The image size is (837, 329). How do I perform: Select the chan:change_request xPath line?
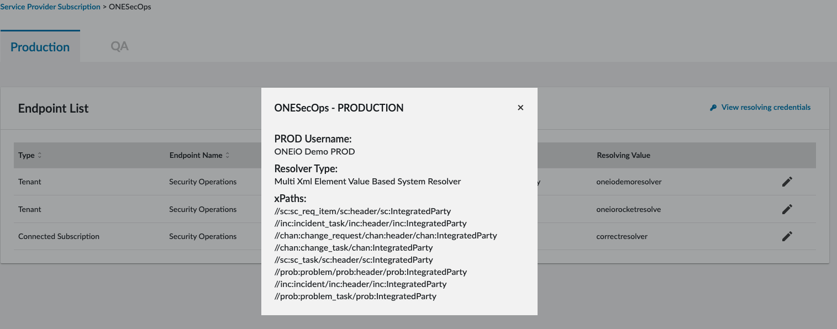[386, 236]
